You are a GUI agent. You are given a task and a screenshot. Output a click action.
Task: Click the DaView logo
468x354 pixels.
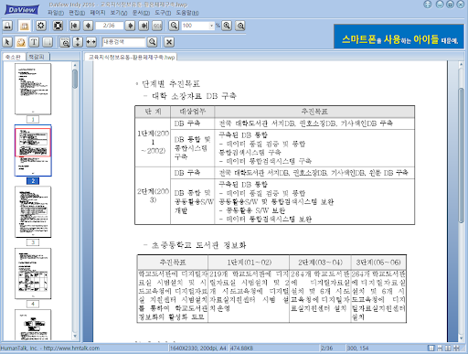pos(22,10)
